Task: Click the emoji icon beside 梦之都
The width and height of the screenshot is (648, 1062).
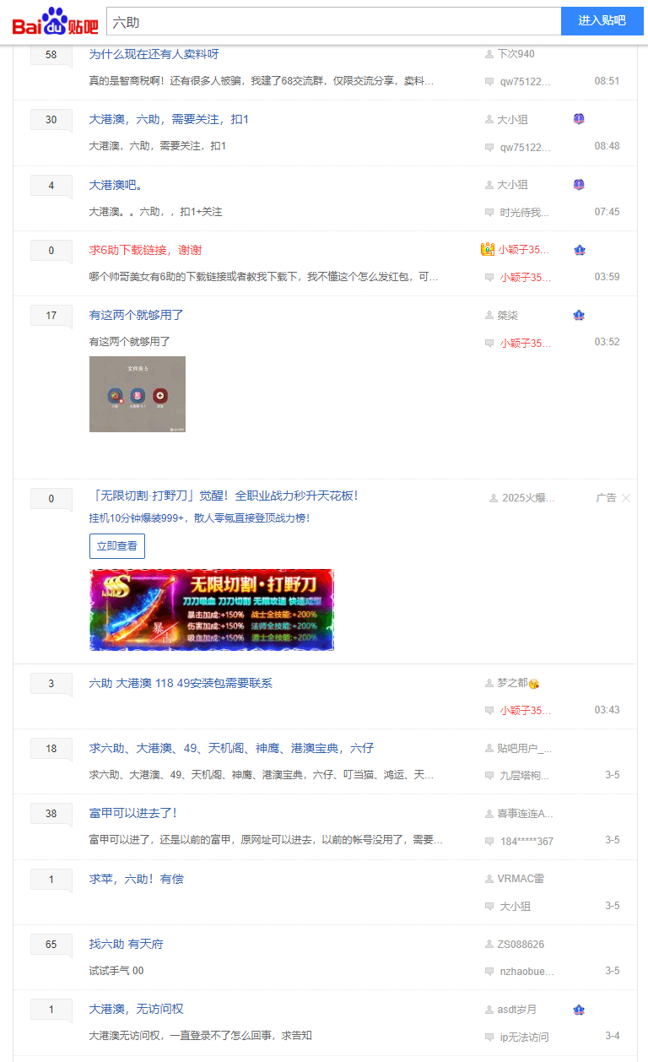Action: pos(534,684)
